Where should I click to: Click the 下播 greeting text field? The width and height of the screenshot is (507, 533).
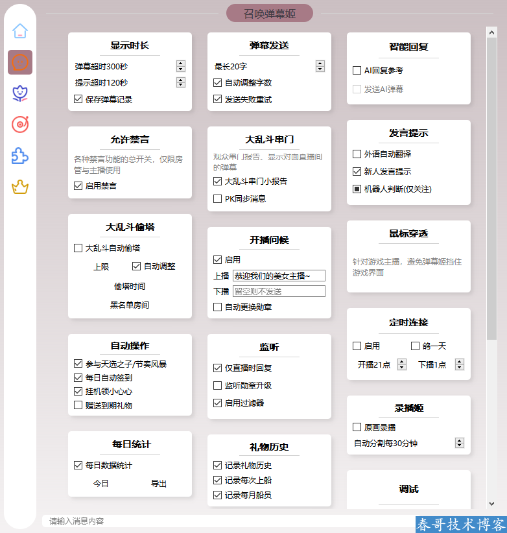278,292
